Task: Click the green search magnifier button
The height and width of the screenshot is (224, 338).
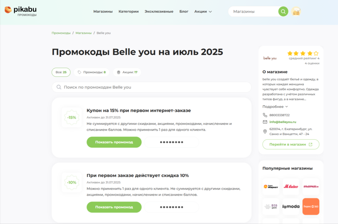Action: point(283,11)
